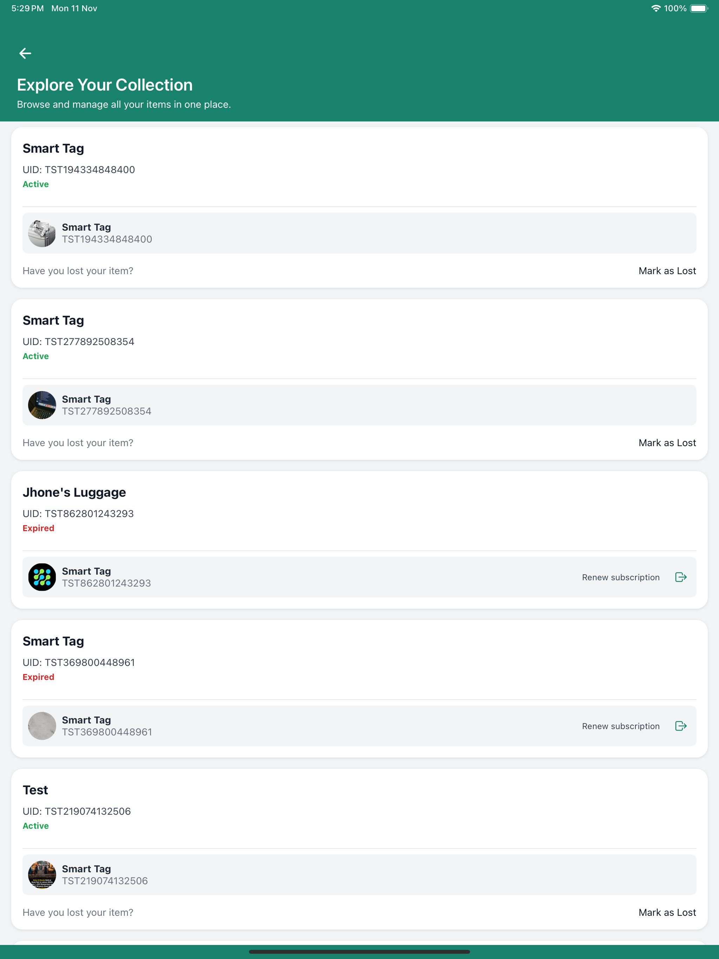Click renew icon for TST369800448961

(x=681, y=726)
